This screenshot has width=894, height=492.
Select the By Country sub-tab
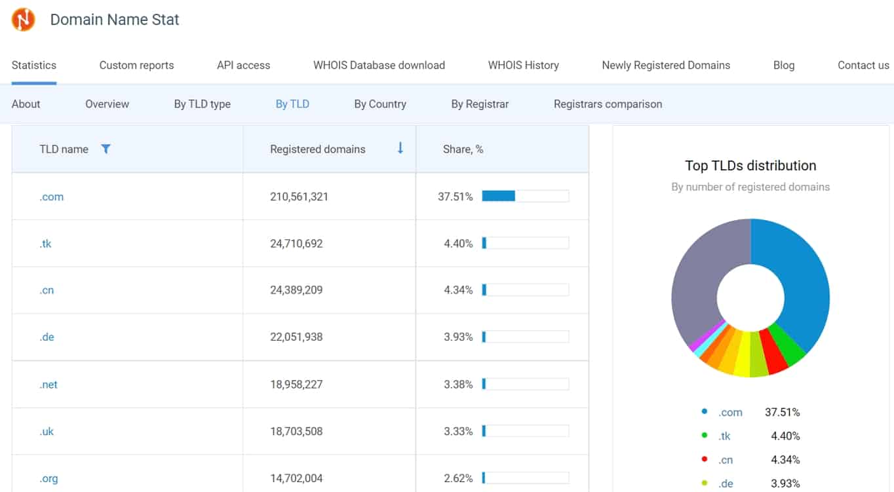(380, 104)
